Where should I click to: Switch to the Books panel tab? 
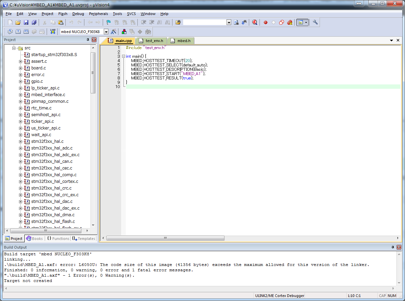tap(35, 239)
